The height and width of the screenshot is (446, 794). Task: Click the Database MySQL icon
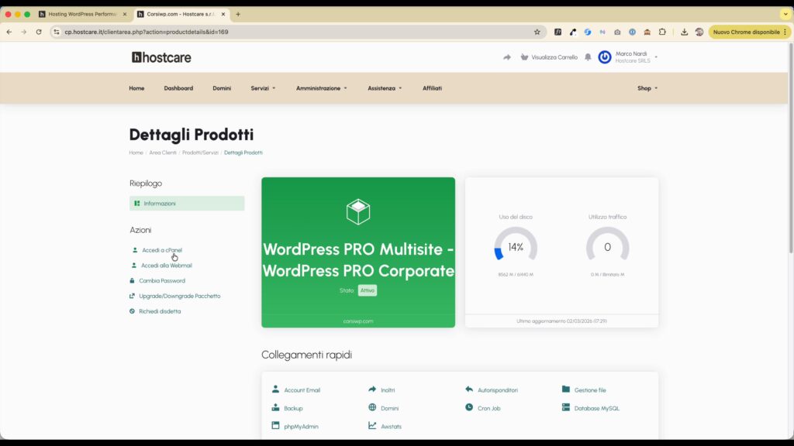click(x=566, y=407)
